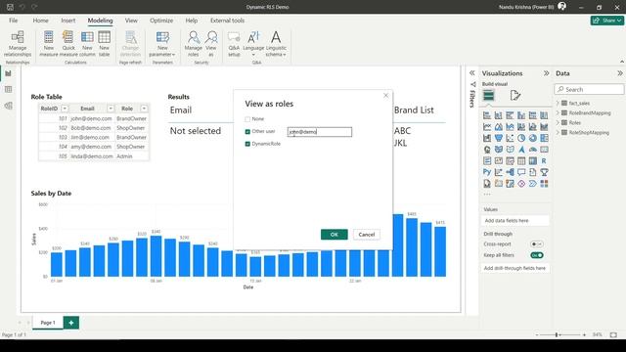This screenshot has width=626, height=352.
Task: Open Manage roles in Security group
Action: [x=194, y=44]
